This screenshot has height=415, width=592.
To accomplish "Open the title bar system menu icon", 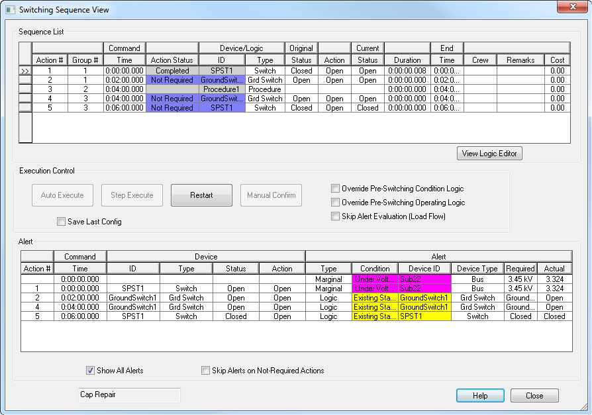I will (x=9, y=9).
